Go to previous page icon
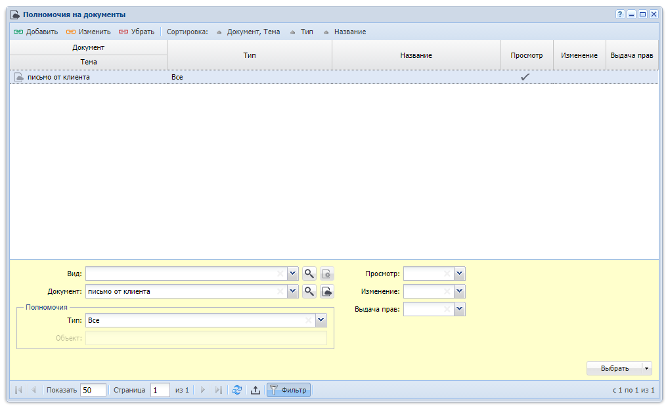The width and height of the screenshot is (668, 407). coord(33,390)
